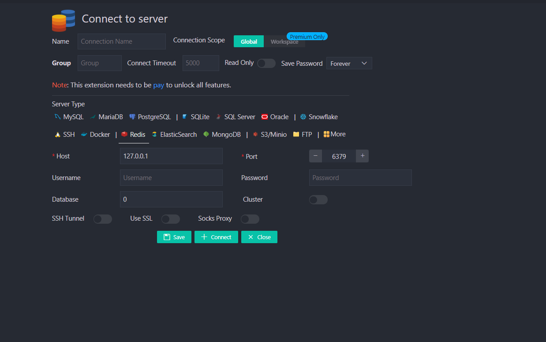This screenshot has height=342, width=546.
Task: Select the More server types label
Action: pyautogui.click(x=338, y=134)
